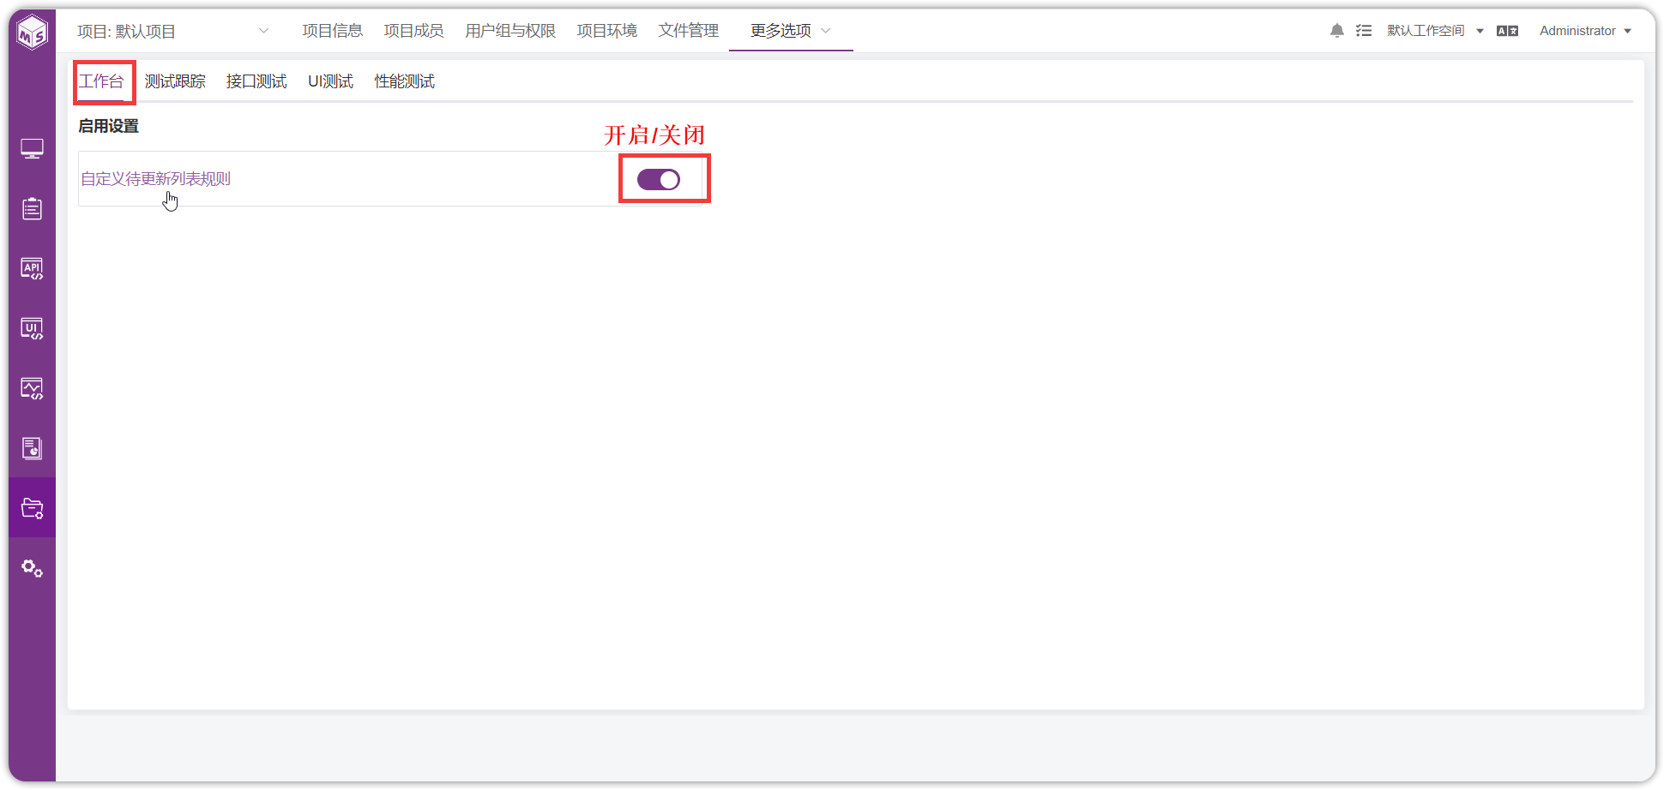Switch to the 测试跟踪 tab
Screen dimensions: 1664x790
pyautogui.click(x=175, y=81)
